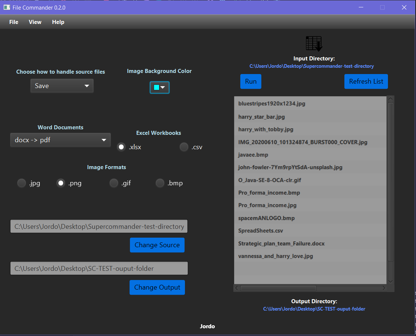Select the .jpg image format
The image size is (416, 336).
click(21, 183)
